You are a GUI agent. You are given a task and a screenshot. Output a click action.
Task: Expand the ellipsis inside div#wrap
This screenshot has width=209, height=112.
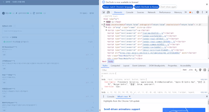pyautogui.click(x=144, y=28)
